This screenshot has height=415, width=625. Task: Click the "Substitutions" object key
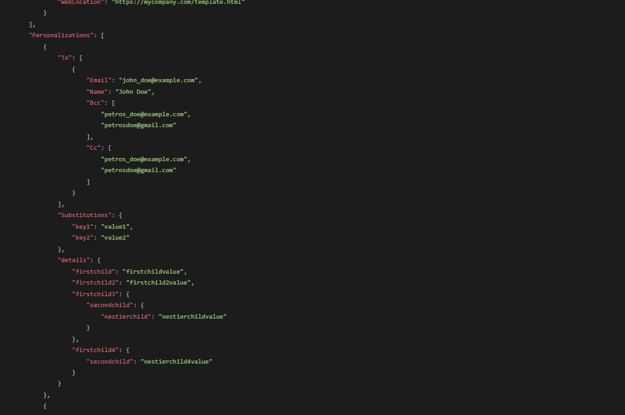tap(85, 215)
